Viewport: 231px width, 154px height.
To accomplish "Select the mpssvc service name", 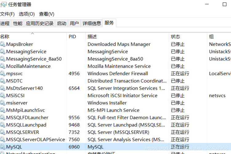I will pos(14,74).
